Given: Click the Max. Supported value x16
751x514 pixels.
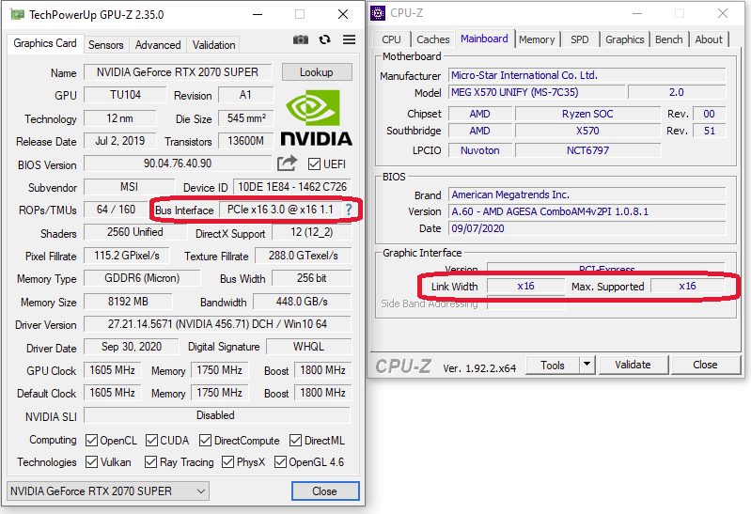Looking at the screenshot, I should coord(687,286).
